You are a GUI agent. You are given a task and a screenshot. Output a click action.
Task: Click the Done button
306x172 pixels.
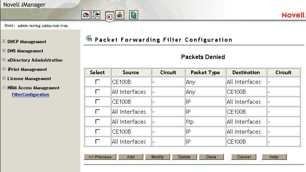click(x=211, y=157)
